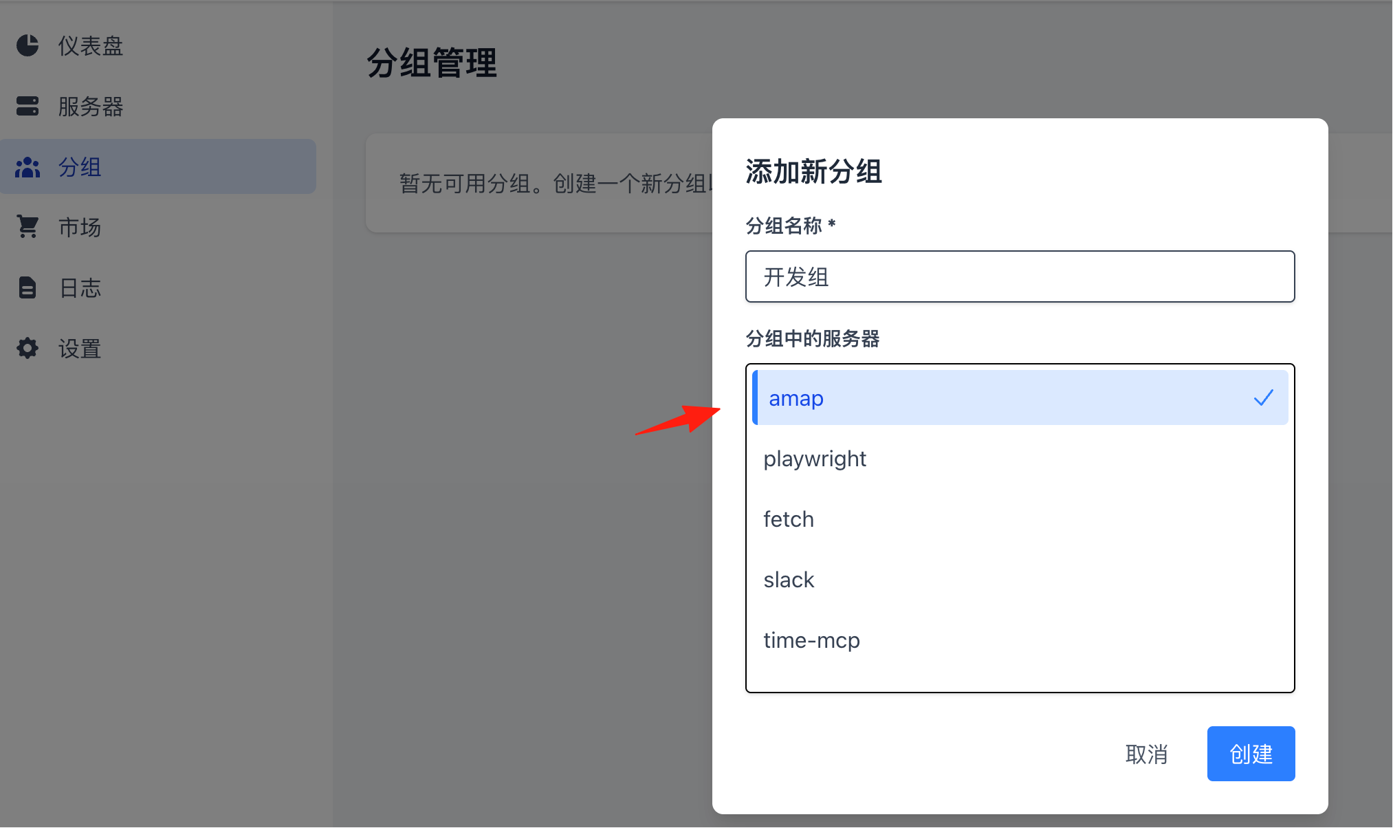Cancel with the 取消 button
The image size is (1393, 828).
[1146, 754]
